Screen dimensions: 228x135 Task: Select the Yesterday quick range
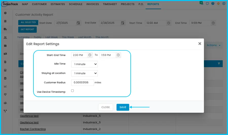23,37
